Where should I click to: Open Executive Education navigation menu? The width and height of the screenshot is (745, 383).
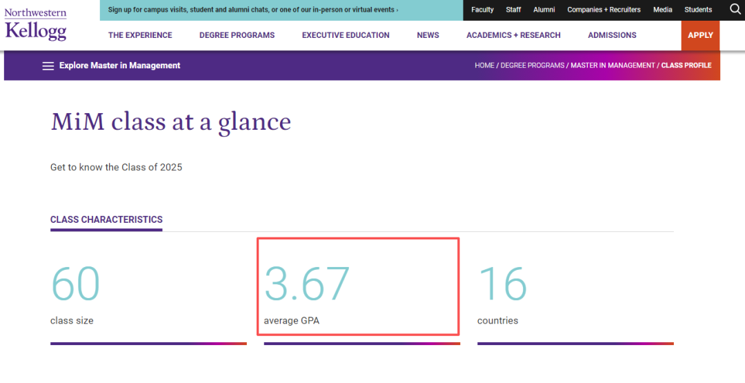click(346, 35)
